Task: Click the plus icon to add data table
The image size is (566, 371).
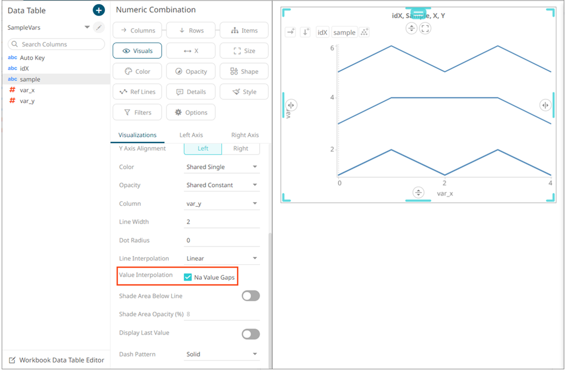Action: 99,10
